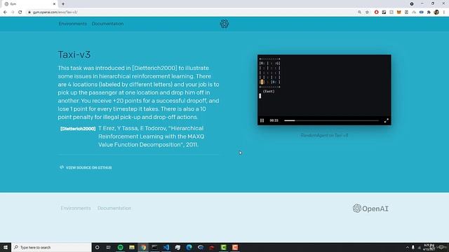Open the green Camtasia icon on taskbar
Viewport: 449px width, 252px height.
coord(223,247)
